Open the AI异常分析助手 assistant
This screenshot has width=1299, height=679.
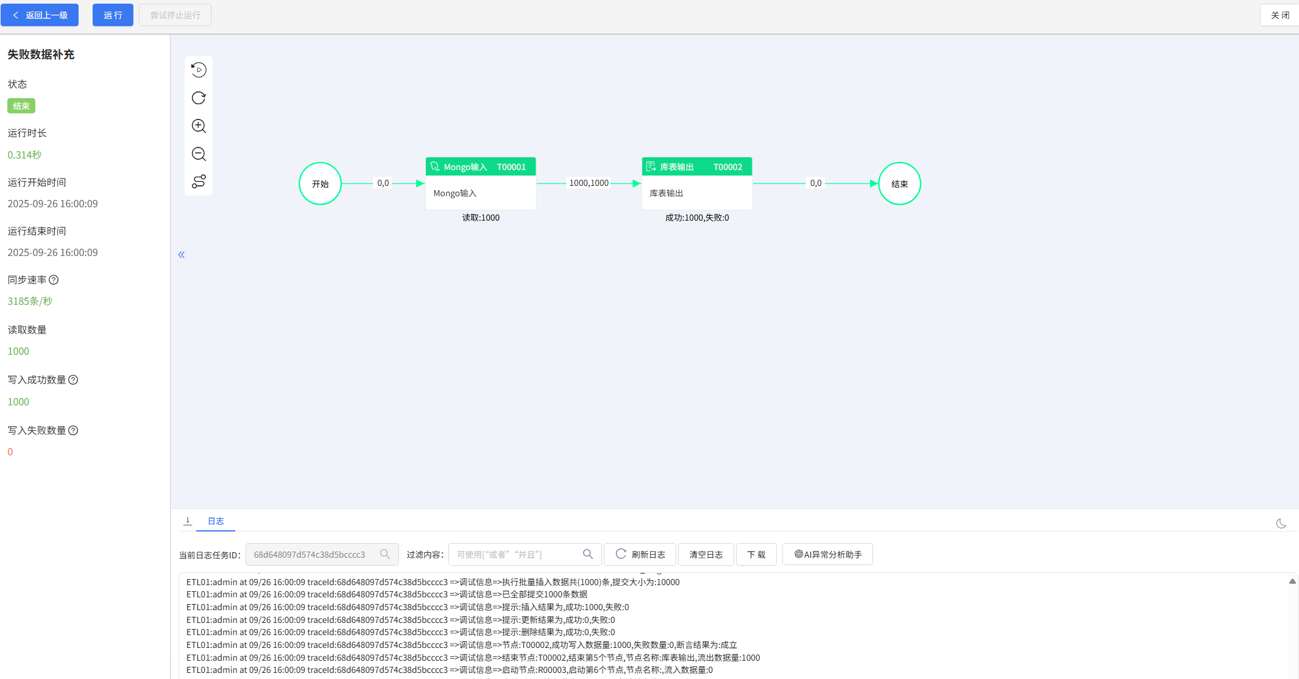827,554
